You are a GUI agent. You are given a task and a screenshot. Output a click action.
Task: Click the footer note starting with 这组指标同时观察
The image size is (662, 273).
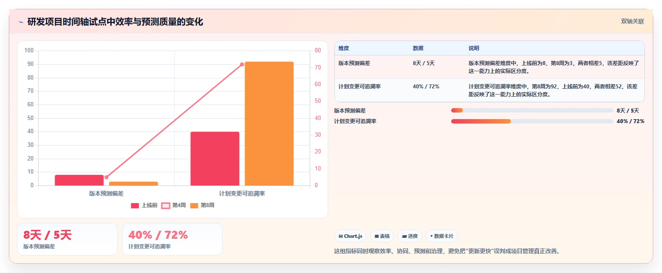click(x=447, y=251)
